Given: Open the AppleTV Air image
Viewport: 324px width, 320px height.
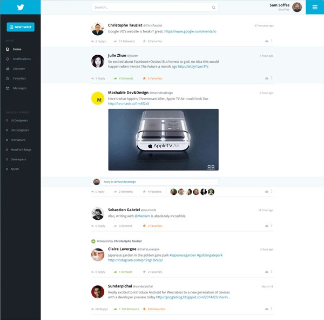Looking at the screenshot, I should pos(164,140).
